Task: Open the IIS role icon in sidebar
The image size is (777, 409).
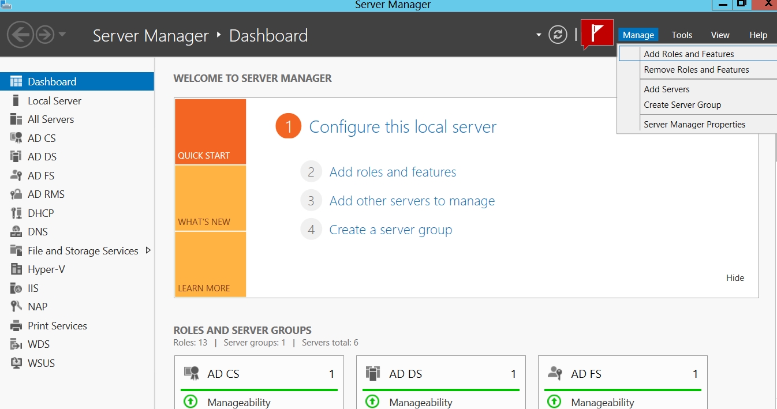Action: pyautogui.click(x=16, y=288)
